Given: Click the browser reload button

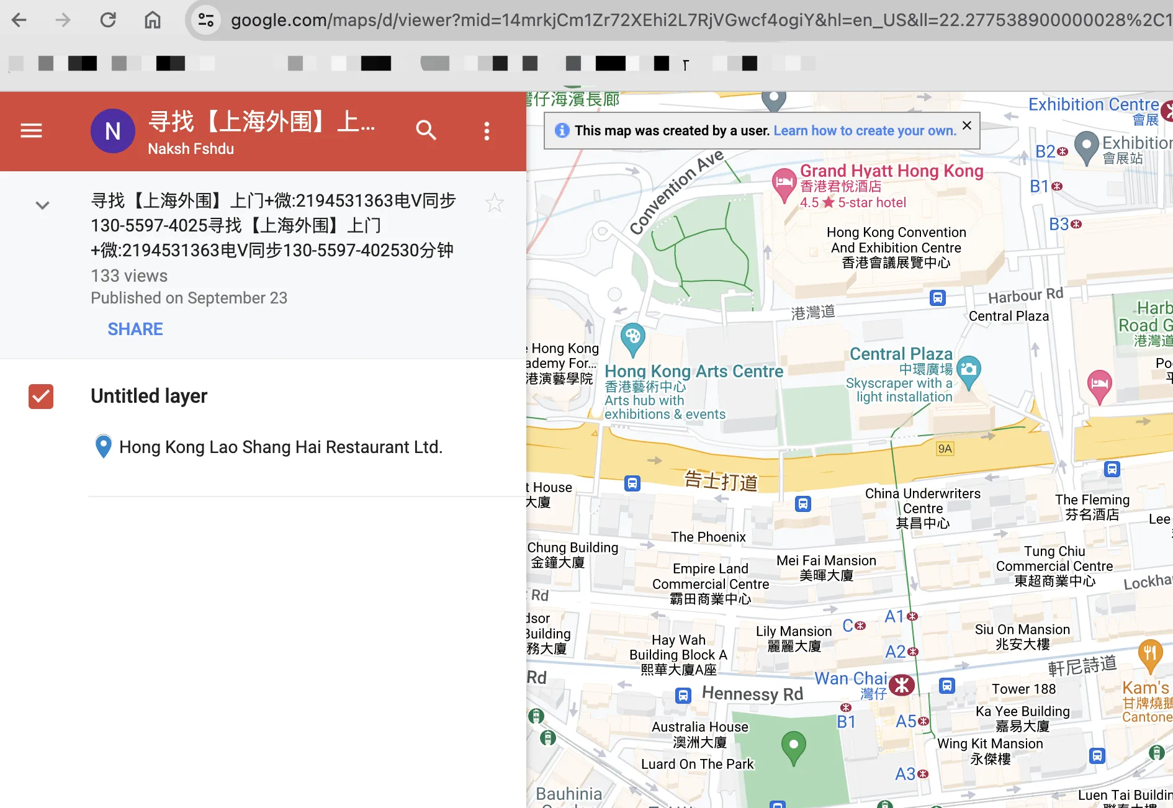Looking at the screenshot, I should (x=108, y=20).
